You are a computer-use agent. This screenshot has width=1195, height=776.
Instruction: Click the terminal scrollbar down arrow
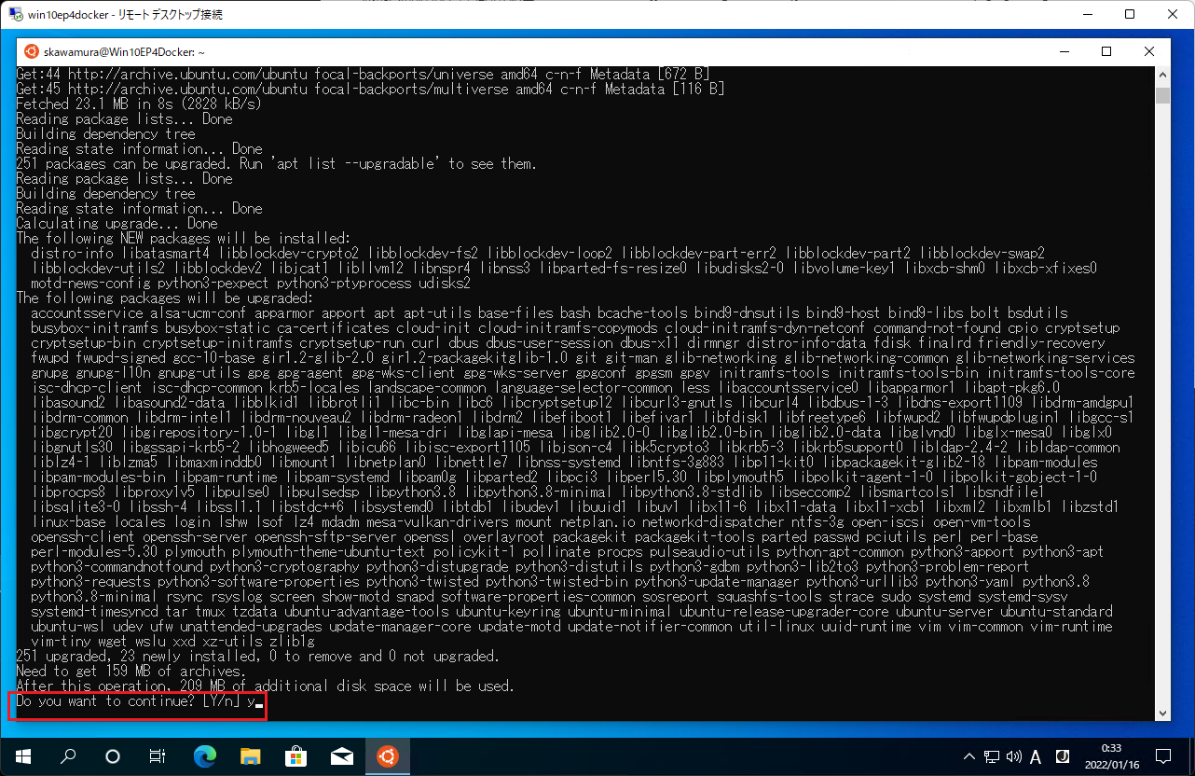[x=1162, y=712]
